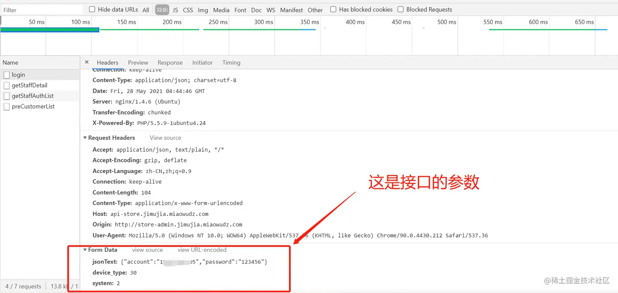The width and height of the screenshot is (618, 293).
Task: Switch to the Preview tab
Action: click(x=138, y=62)
